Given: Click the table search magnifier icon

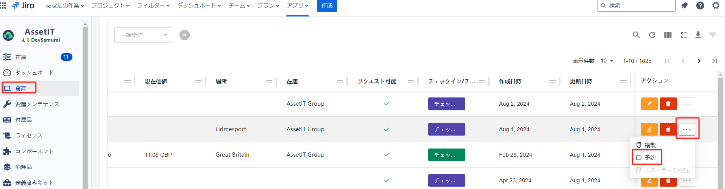Looking at the screenshot, I should (x=636, y=35).
